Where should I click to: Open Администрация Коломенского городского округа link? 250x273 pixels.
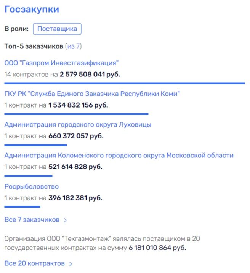pos(119,155)
